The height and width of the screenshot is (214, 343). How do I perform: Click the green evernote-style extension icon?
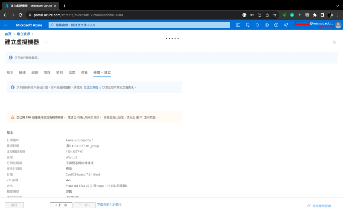[284, 15]
